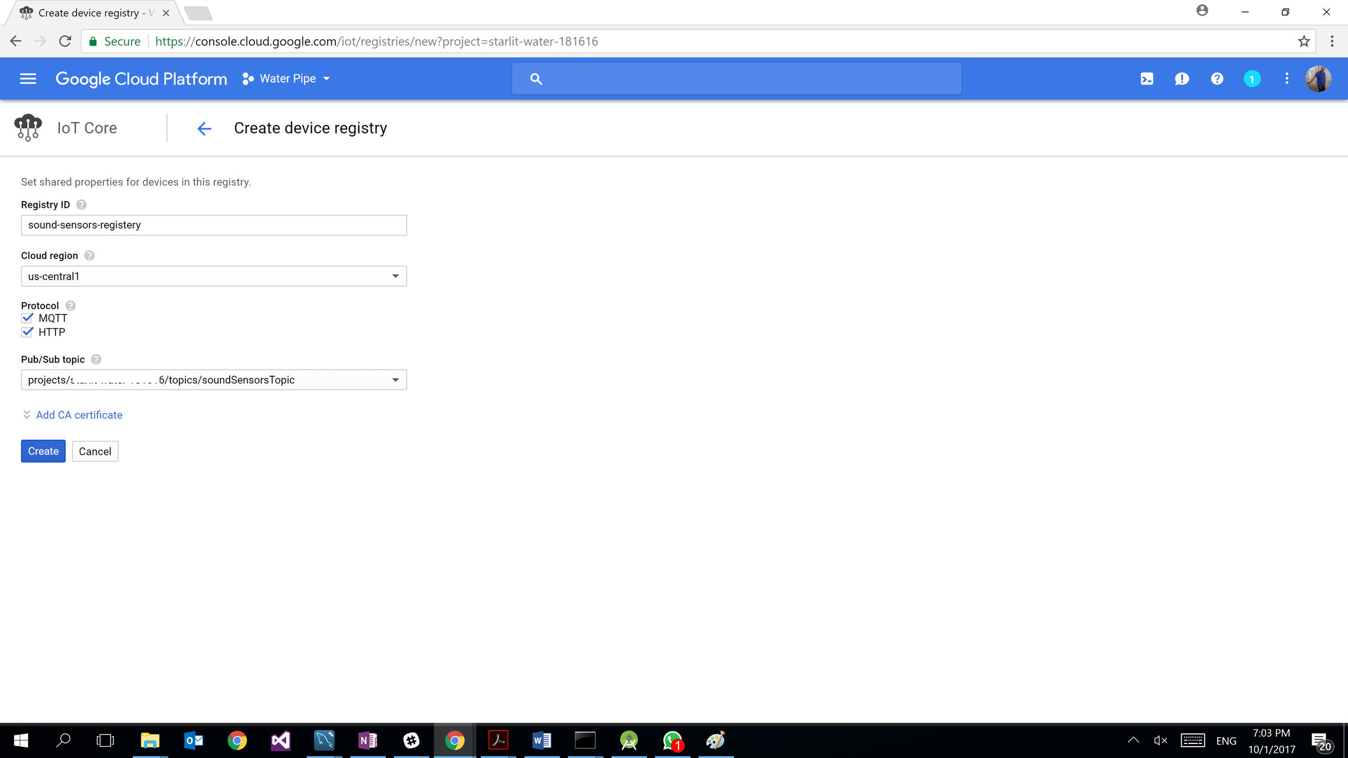Open the Pub/Sub topic dropdown

[x=213, y=380]
